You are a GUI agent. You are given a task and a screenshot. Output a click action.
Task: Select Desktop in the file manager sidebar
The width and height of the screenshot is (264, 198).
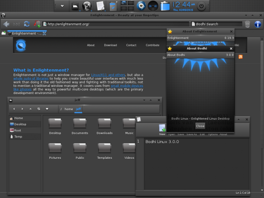[20, 124]
